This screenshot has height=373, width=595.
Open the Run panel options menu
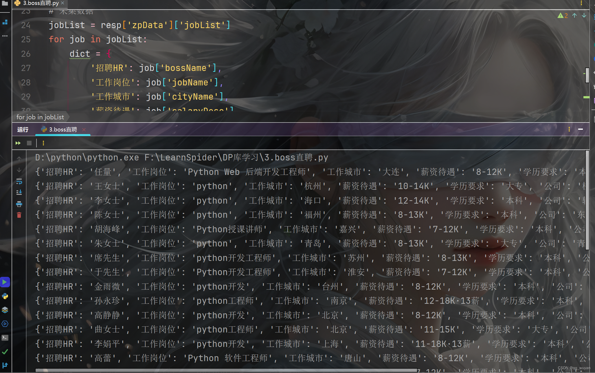(x=569, y=129)
